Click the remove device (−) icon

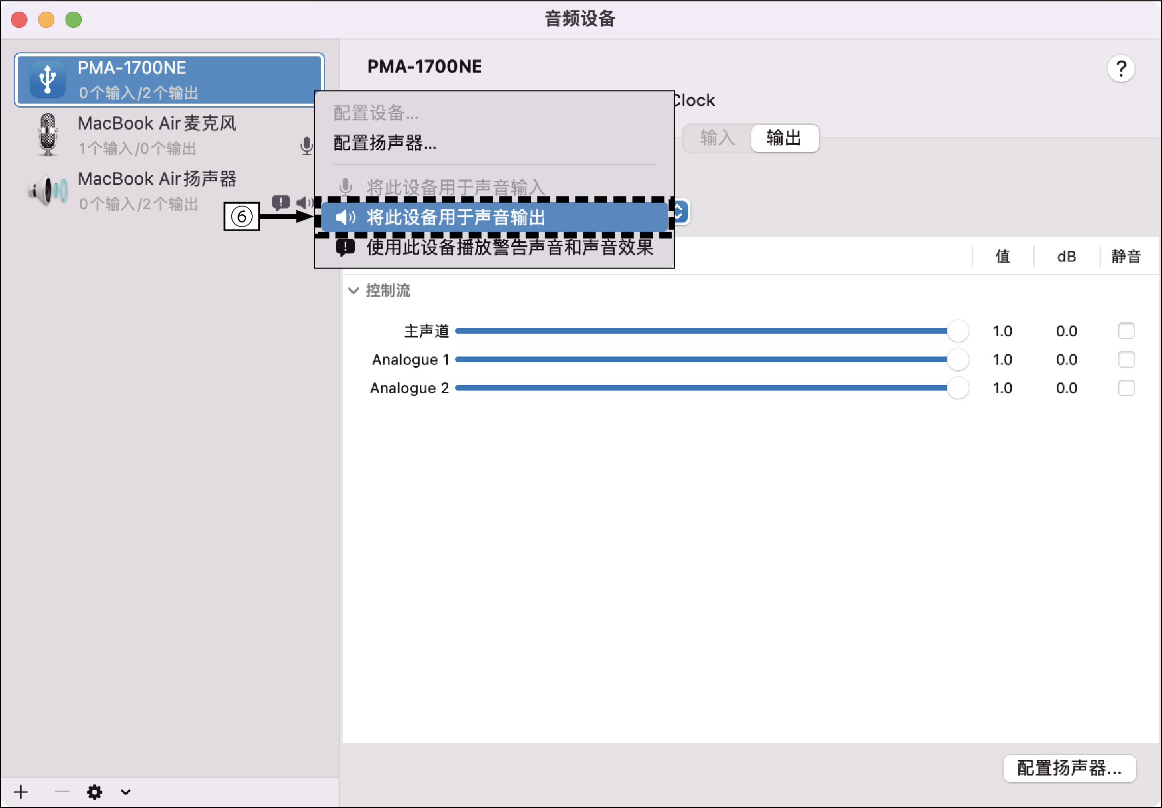tap(61, 791)
